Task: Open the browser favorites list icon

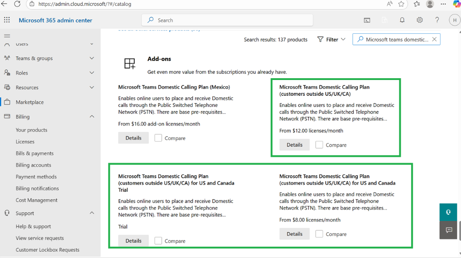Action: pyautogui.click(x=416, y=4)
